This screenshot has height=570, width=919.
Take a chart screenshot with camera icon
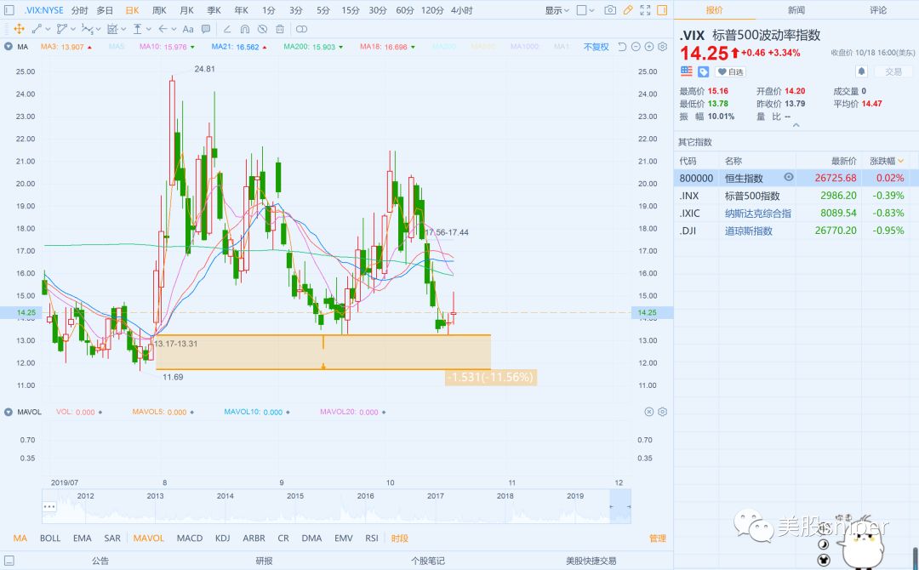[610, 10]
